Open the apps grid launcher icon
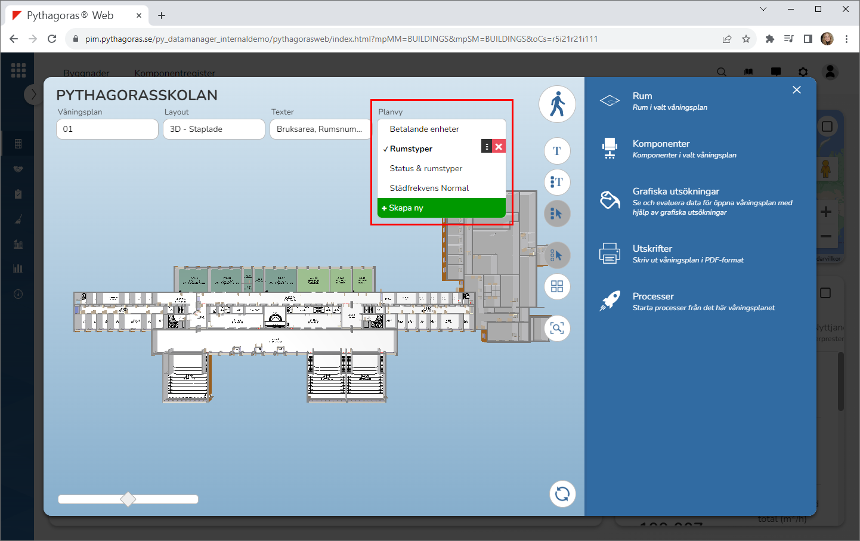Image resolution: width=860 pixels, height=541 pixels. [18, 70]
